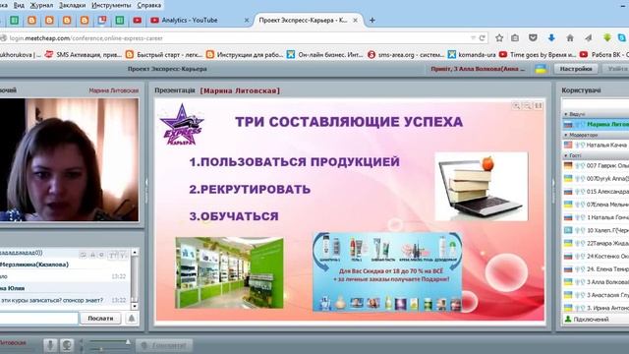
Task: Open the Time goes by bookmark
Action: pos(538,55)
